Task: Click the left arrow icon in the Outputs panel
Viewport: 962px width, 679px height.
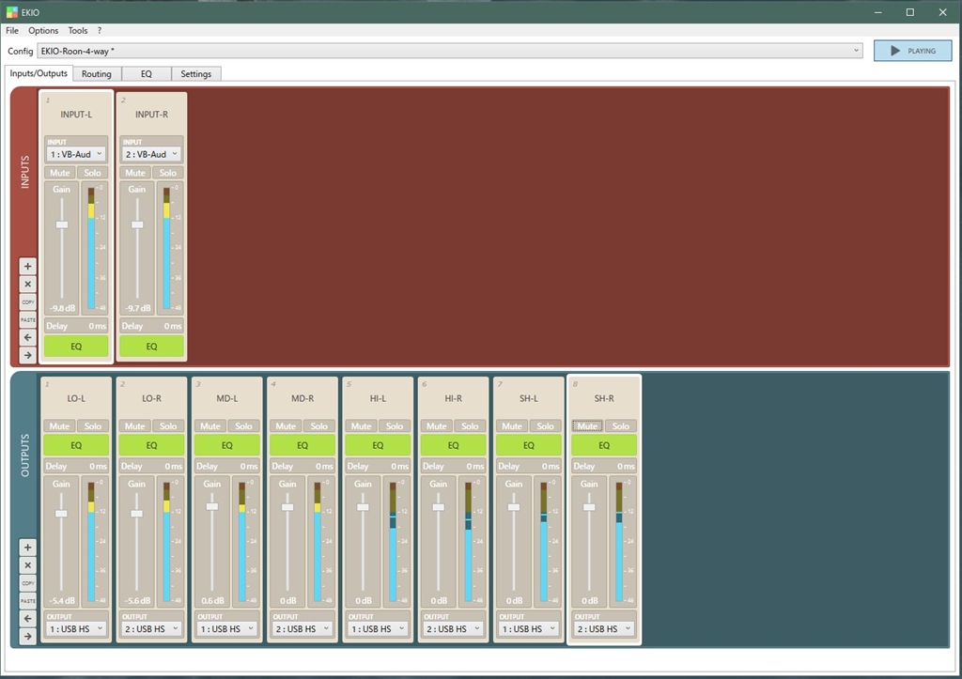Action: (x=27, y=619)
